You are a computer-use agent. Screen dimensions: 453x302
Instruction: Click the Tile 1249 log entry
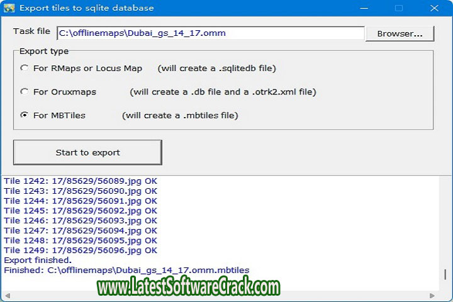tap(81, 250)
